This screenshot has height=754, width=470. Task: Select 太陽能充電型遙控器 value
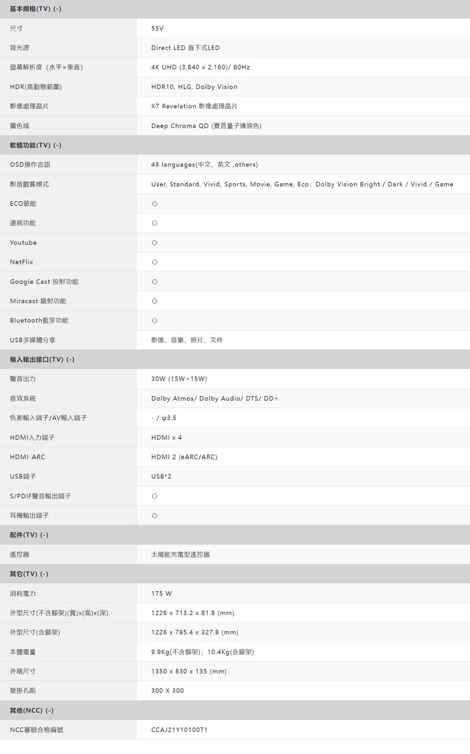[x=180, y=555]
